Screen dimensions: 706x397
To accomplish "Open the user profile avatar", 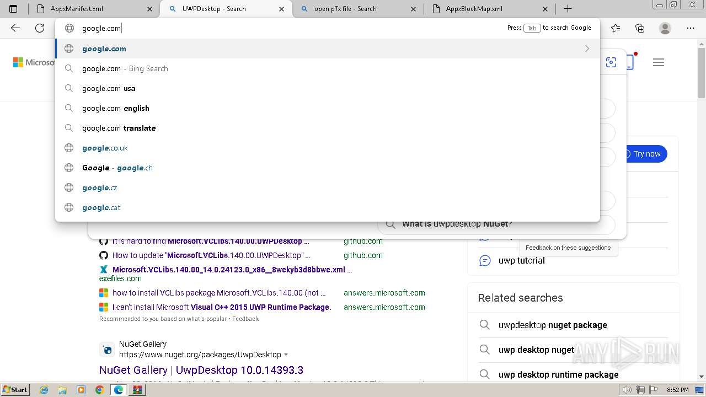I will pos(665,28).
